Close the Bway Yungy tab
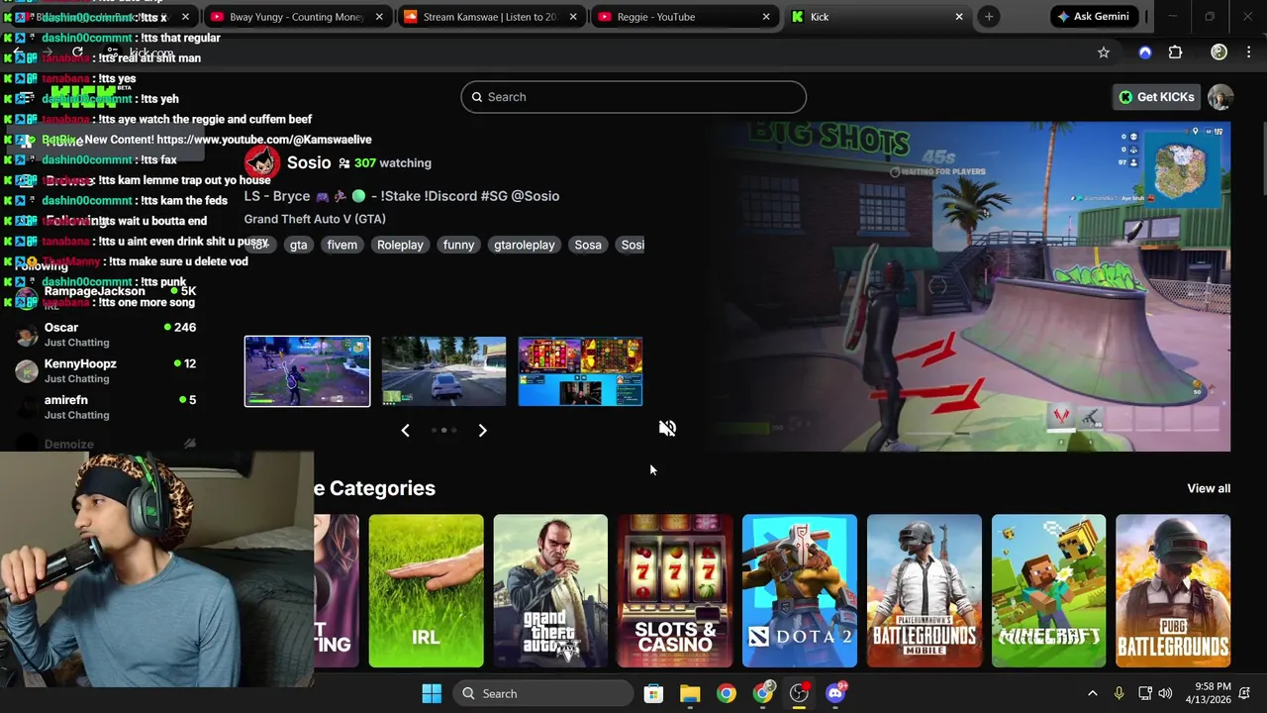 (x=379, y=17)
